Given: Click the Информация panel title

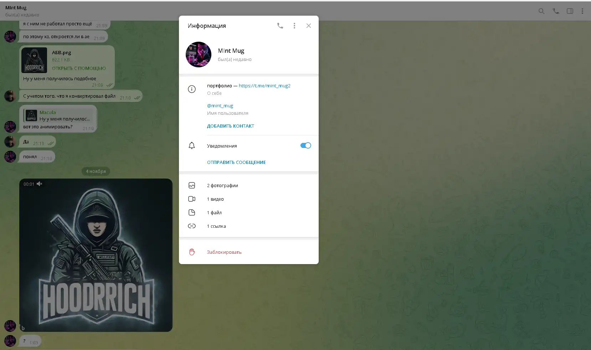Looking at the screenshot, I should pyautogui.click(x=207, y=26).
